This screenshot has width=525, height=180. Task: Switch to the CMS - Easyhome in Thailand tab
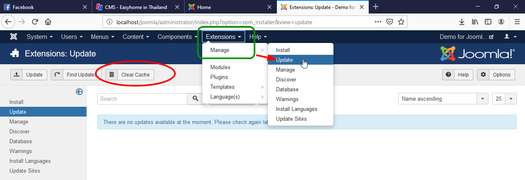138,7
